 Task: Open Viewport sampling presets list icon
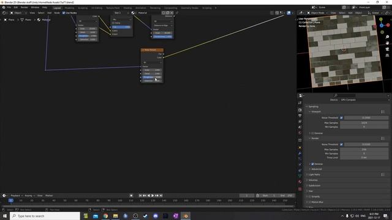point(383,112)
